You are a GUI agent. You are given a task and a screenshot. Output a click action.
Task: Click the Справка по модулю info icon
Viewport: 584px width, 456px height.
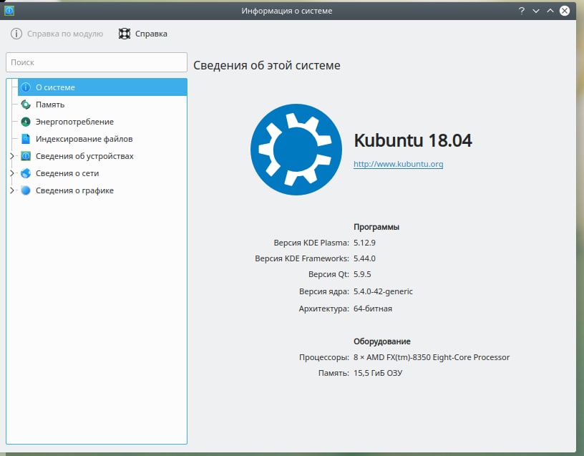tap(16, 34)
